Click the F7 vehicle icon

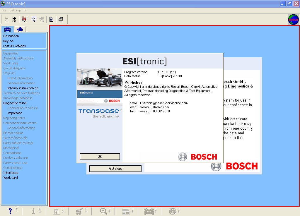149,211
